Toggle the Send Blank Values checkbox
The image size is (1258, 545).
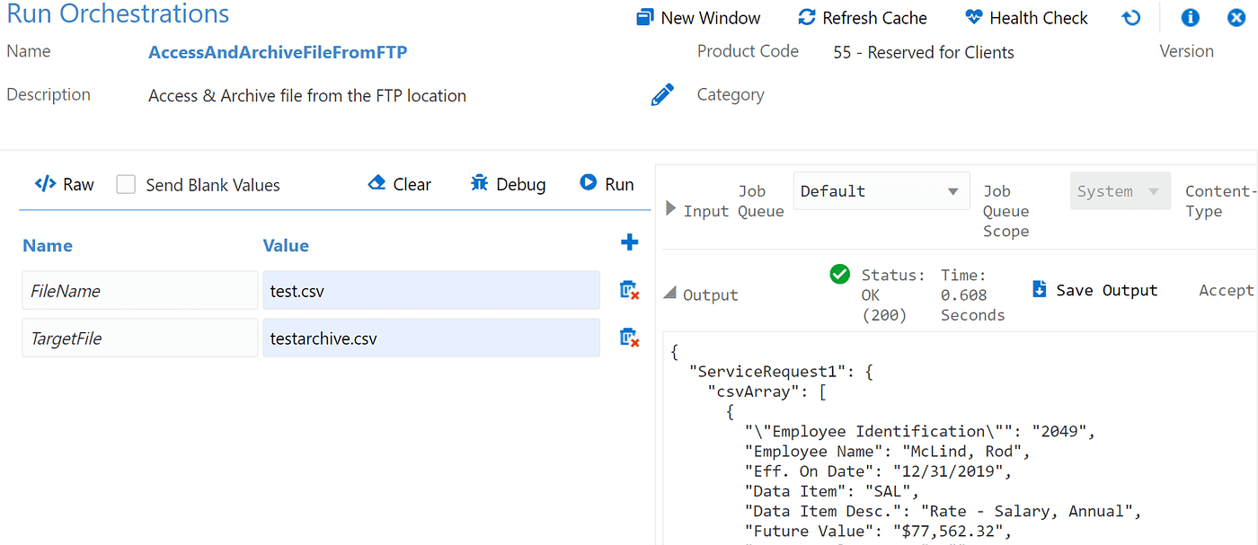pyautogui.click(x=127, y=185)
